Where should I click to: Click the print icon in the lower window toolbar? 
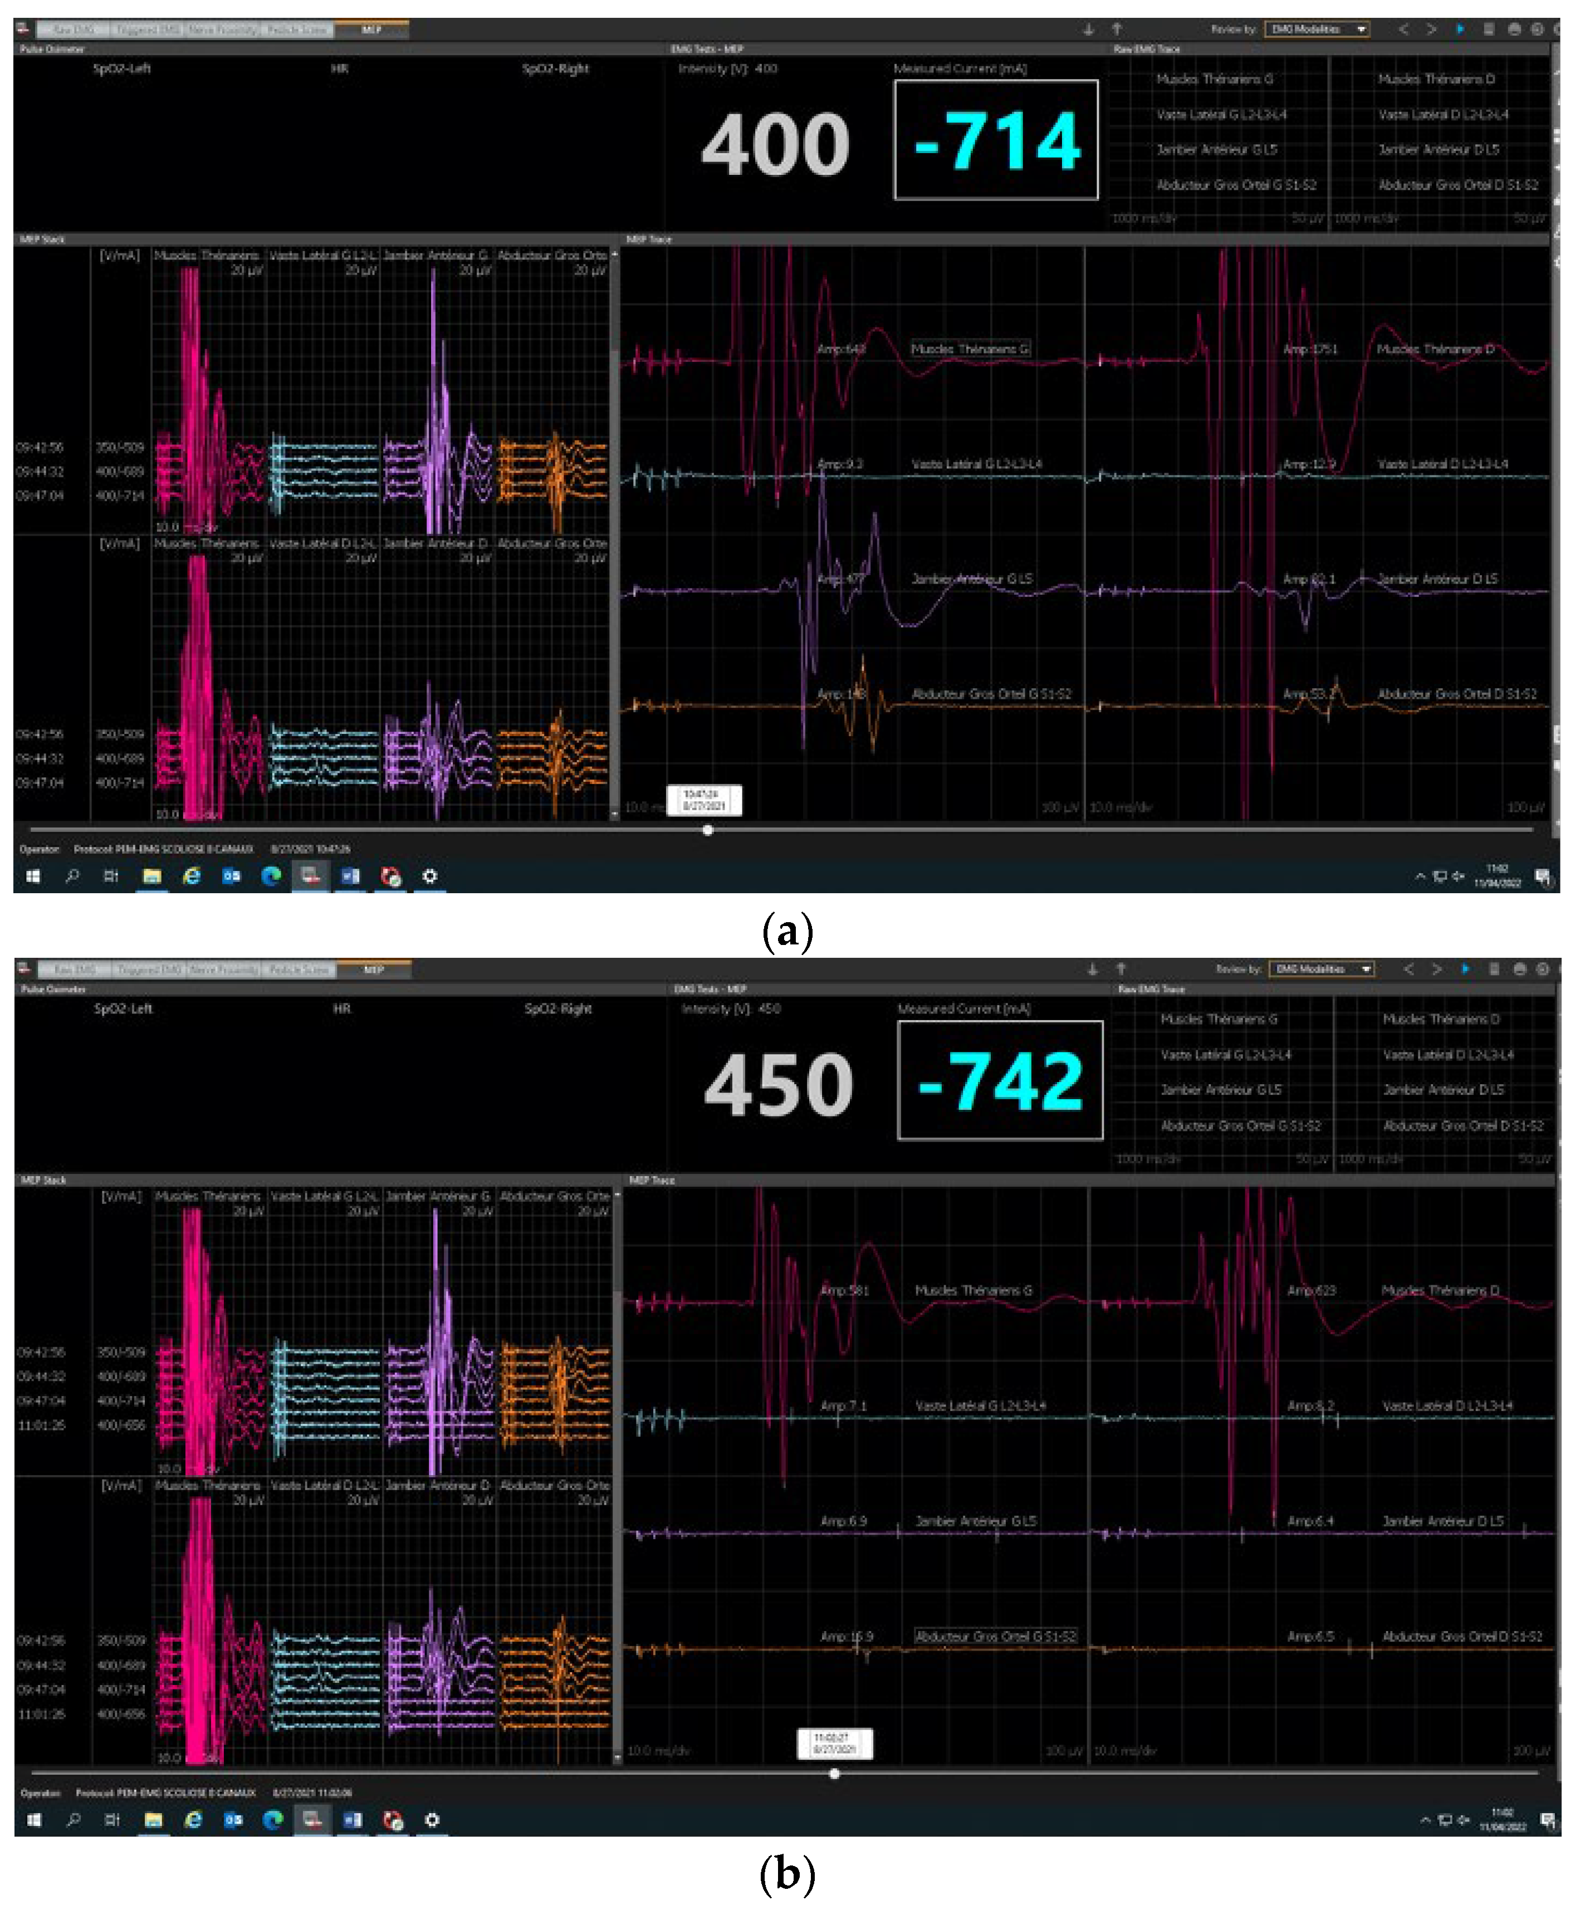coord(1520,969)
